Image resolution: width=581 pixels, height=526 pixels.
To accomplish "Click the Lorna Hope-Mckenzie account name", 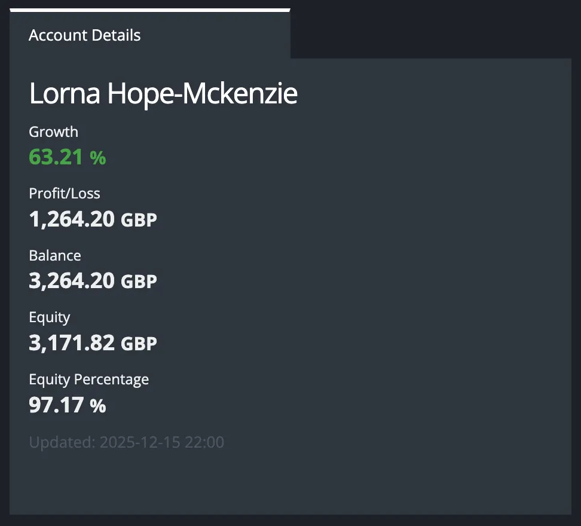I will pyautogui.click(x=163, y=94).
